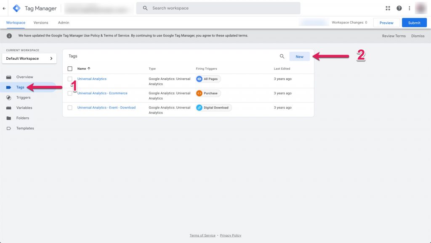Click the Tag Manager logo icon
431x243 pixels.
[17, 8]
